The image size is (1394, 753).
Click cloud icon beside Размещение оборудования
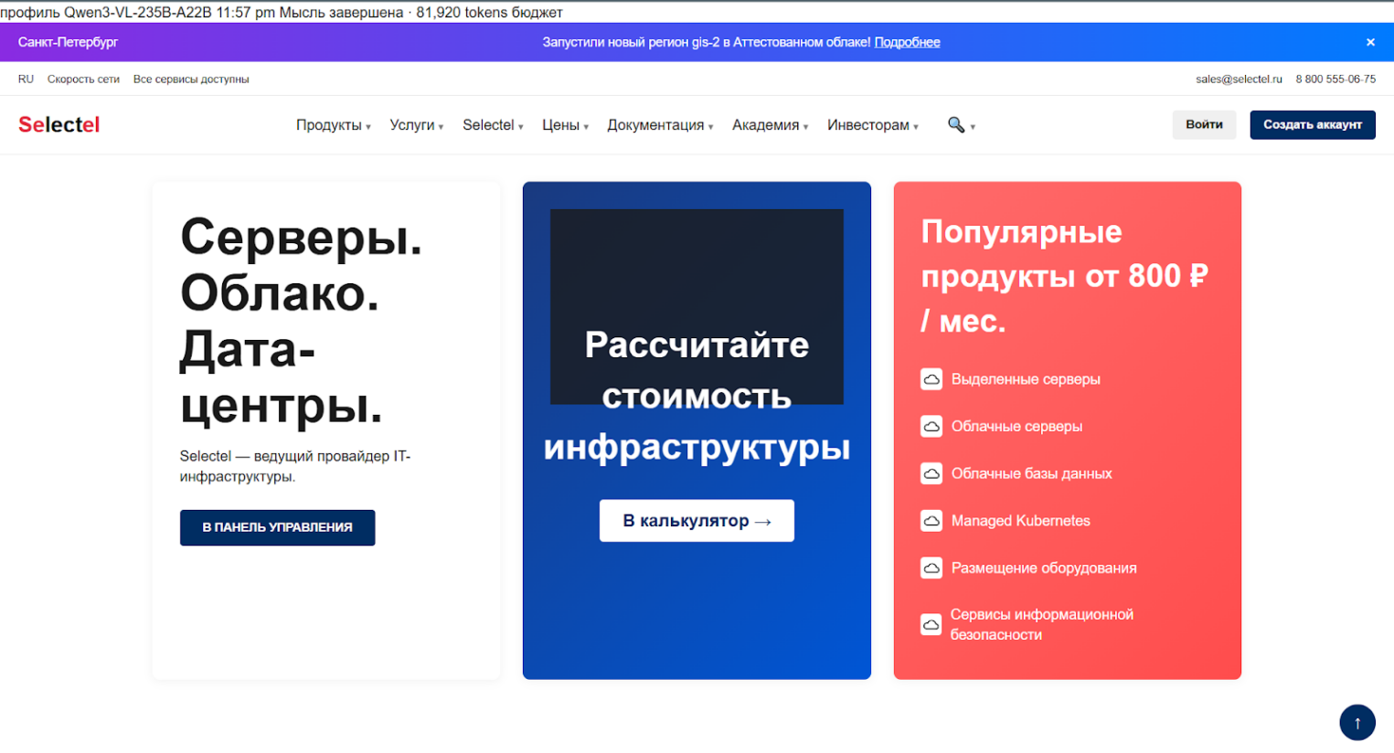tap(931, 567)
